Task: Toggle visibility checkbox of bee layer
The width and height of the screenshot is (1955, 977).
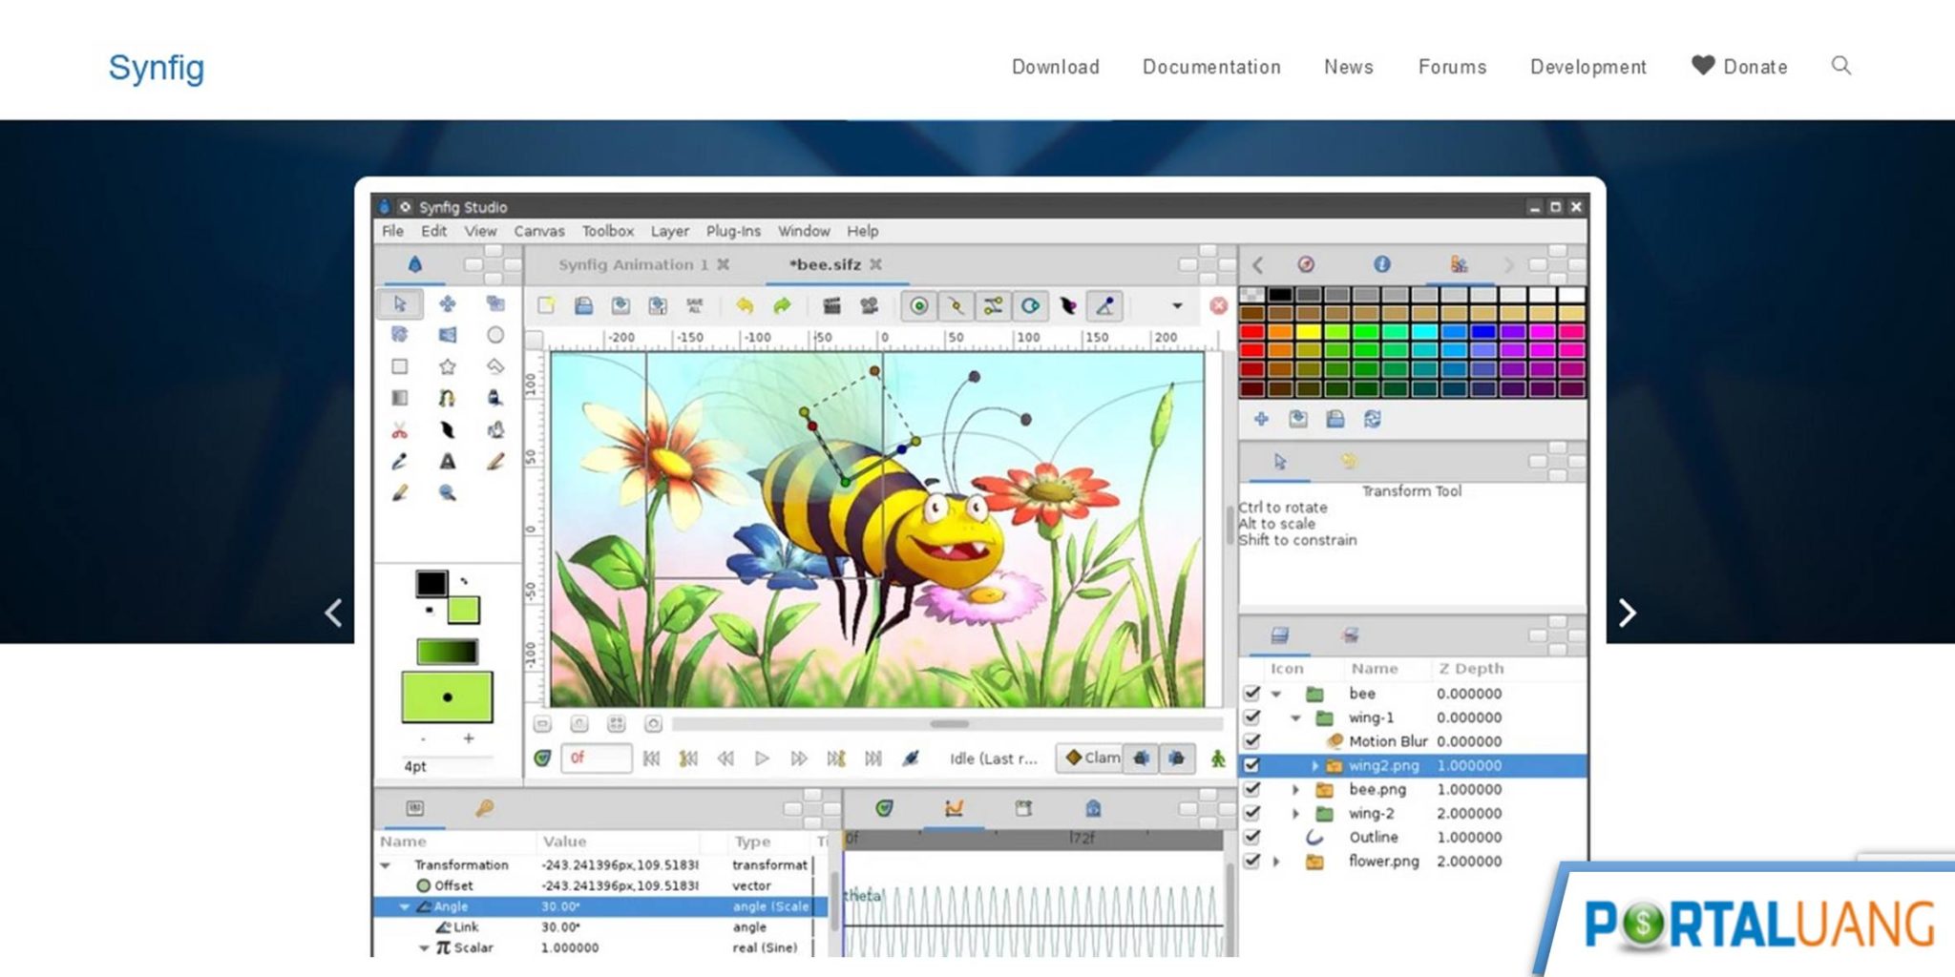Action: [x=1251, y=694]
